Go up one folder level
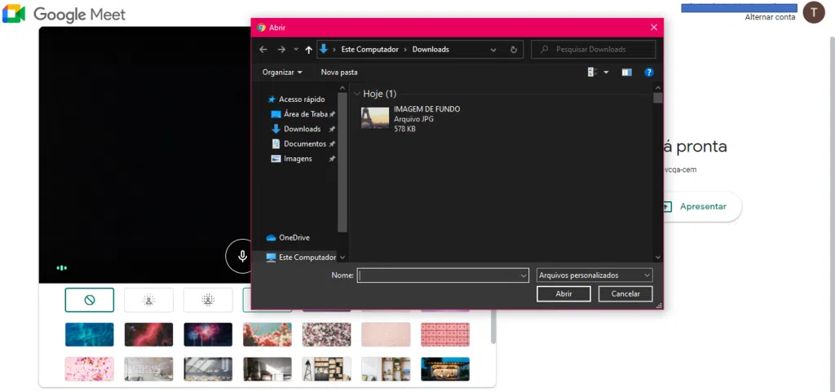Screen dimensions: 835x392 point(308,50)
